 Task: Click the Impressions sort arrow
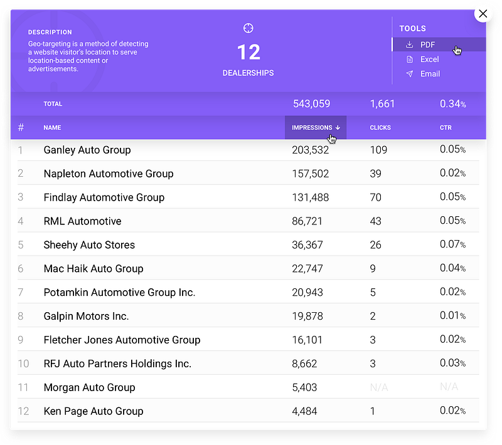pos(338,127)
